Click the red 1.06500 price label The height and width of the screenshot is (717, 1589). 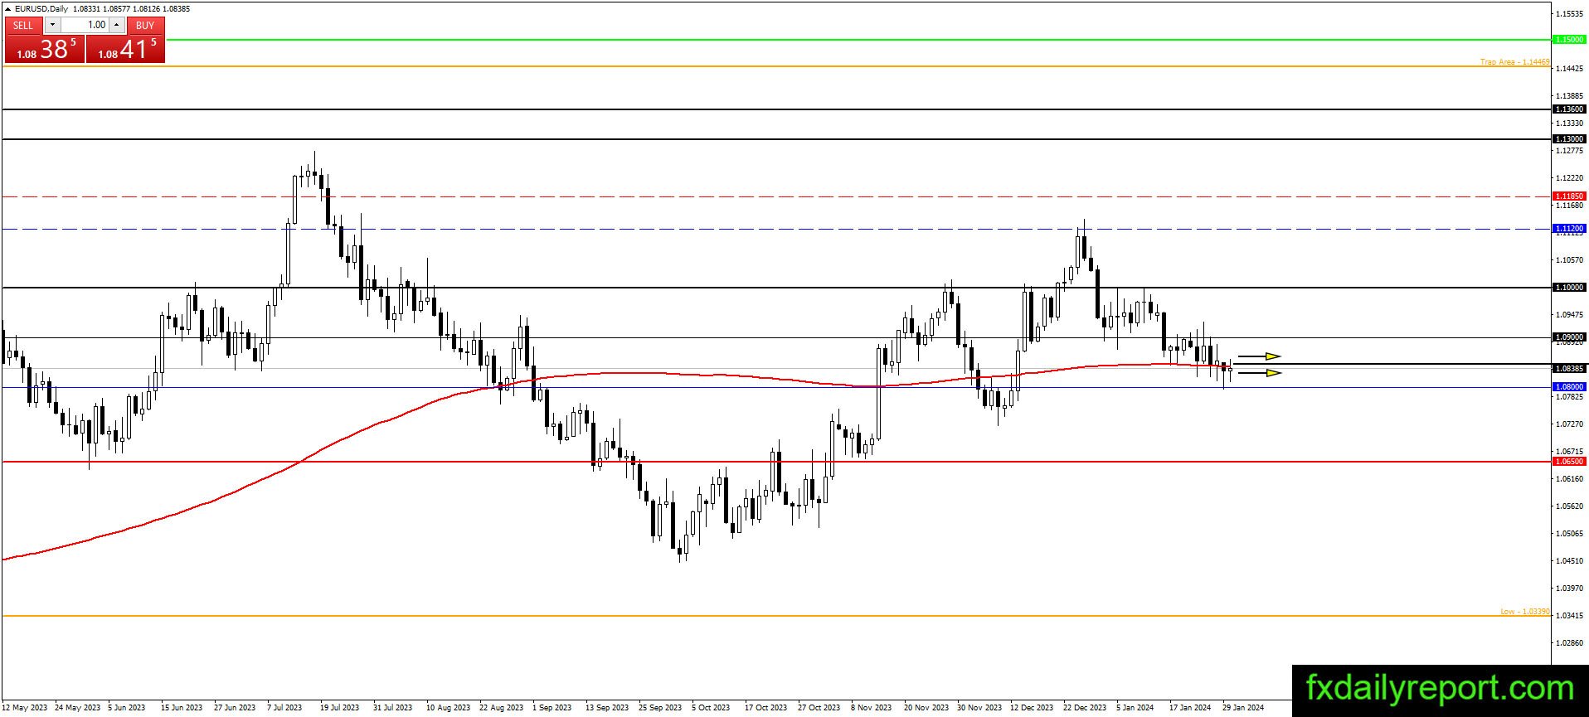[x=1569, y=462]
